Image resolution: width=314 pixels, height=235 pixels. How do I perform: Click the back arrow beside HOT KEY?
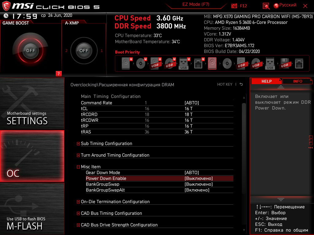point(241,84)
